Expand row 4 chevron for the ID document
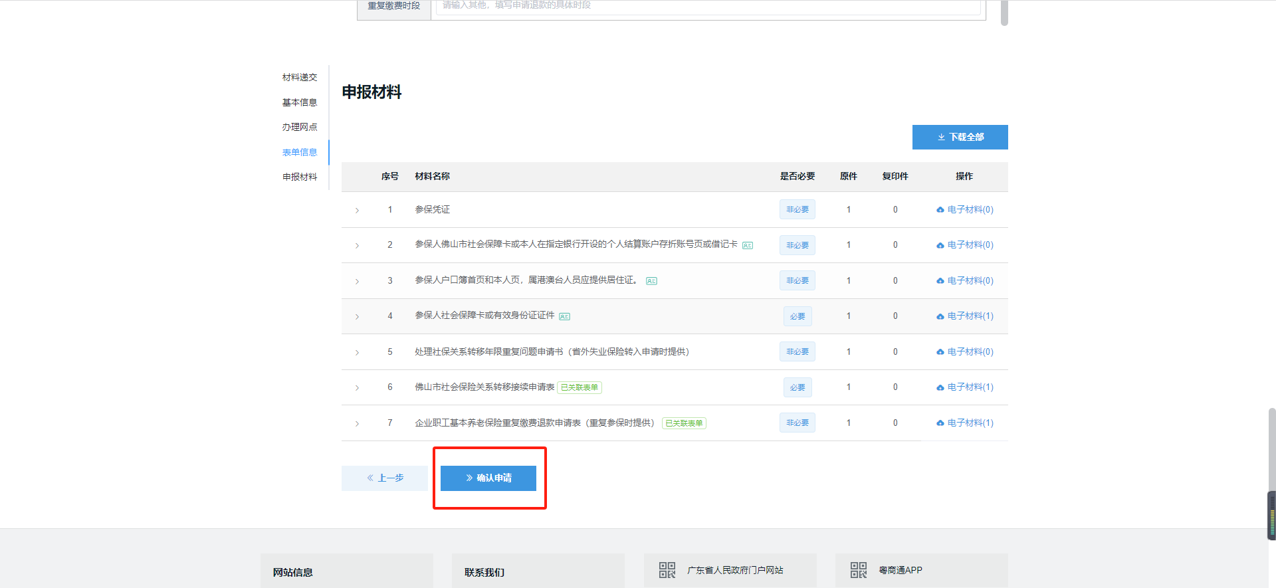Screen dimensions: 1276x588 tap(357, 317)
